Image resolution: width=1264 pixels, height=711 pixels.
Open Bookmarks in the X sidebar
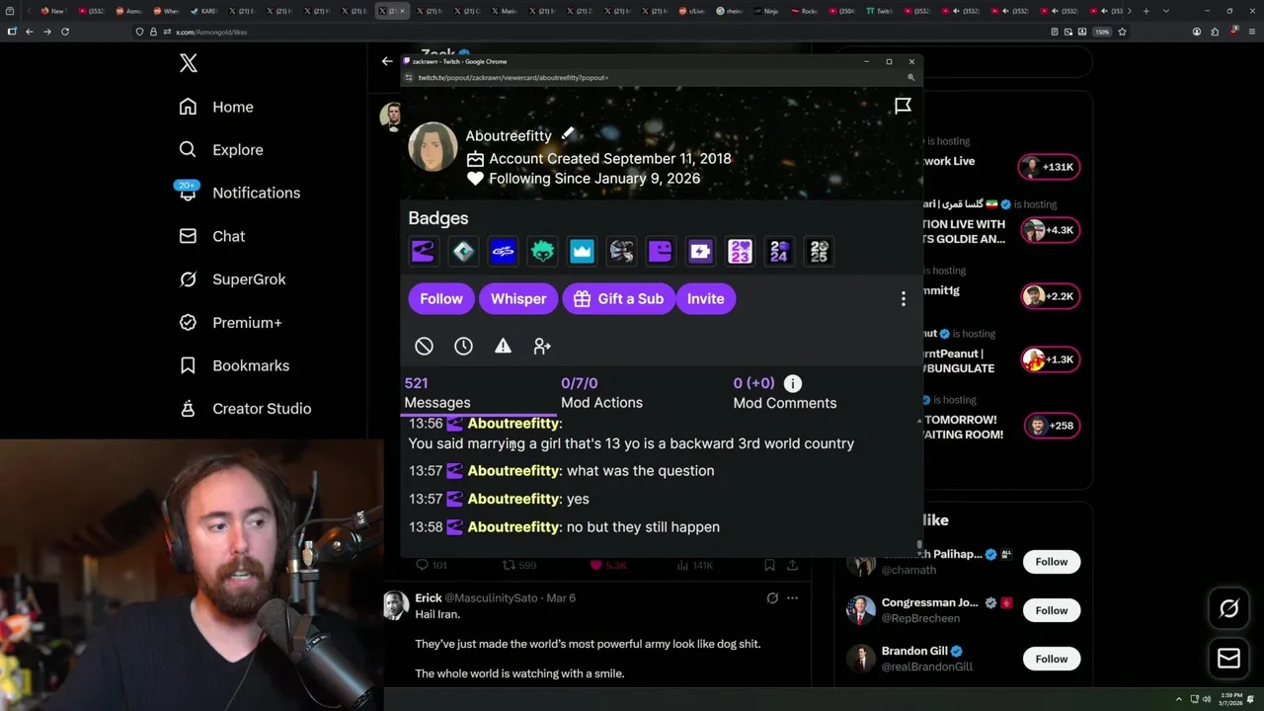[x=234, y=365]
